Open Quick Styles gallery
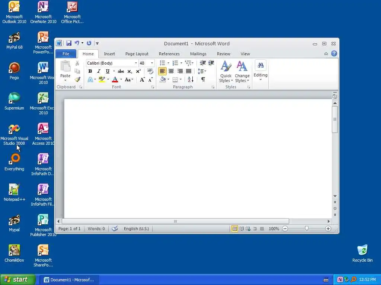Screen dimensions: 381x285 click(226, 72)
